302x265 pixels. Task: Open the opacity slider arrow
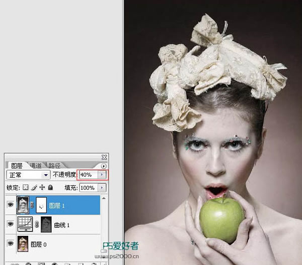(x=103, y=175)
